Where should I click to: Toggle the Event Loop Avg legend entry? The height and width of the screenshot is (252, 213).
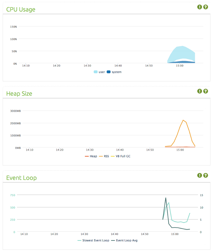[124, 240]
